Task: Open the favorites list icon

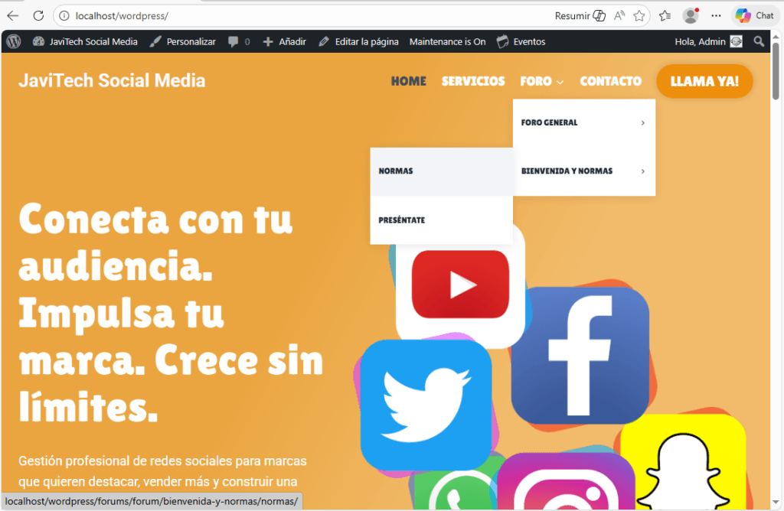Action: click(x=665, y=15)
